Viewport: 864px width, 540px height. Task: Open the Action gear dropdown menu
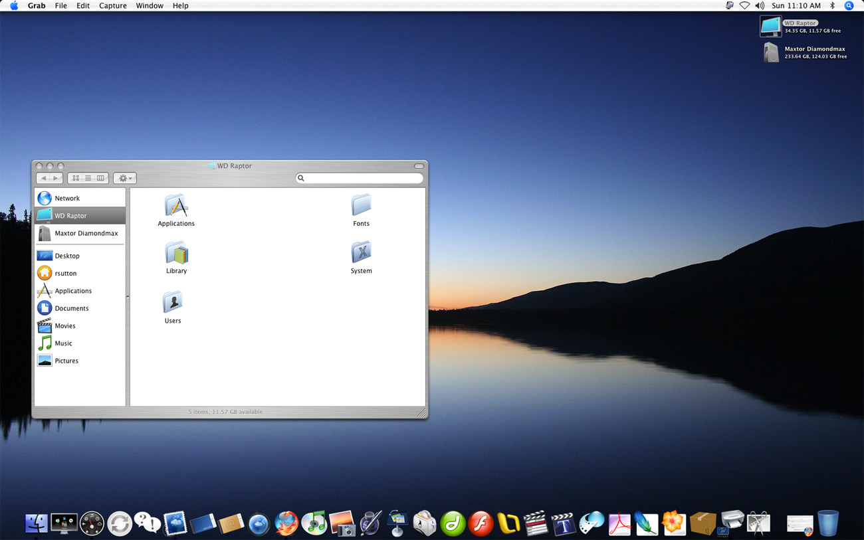pos(124,178)
